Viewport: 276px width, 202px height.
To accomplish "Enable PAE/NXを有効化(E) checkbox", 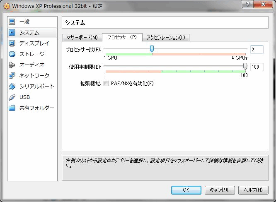I will (x=107, y=84).
